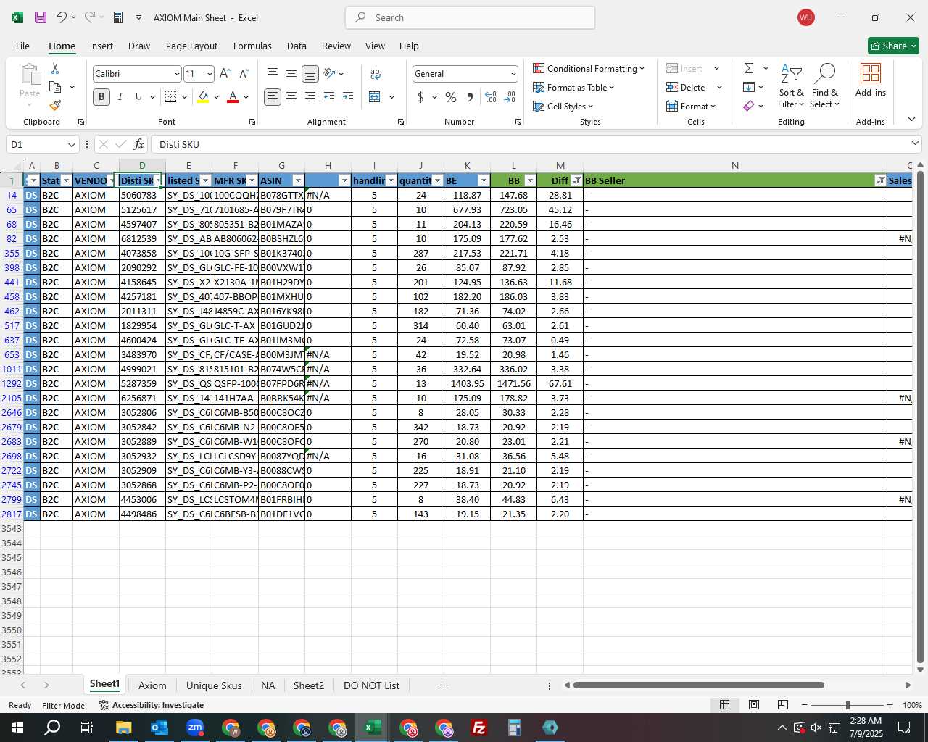This screenshot has width=928, height=742.
Task: Click the Font Color red swatch
Action: [233, 97]
